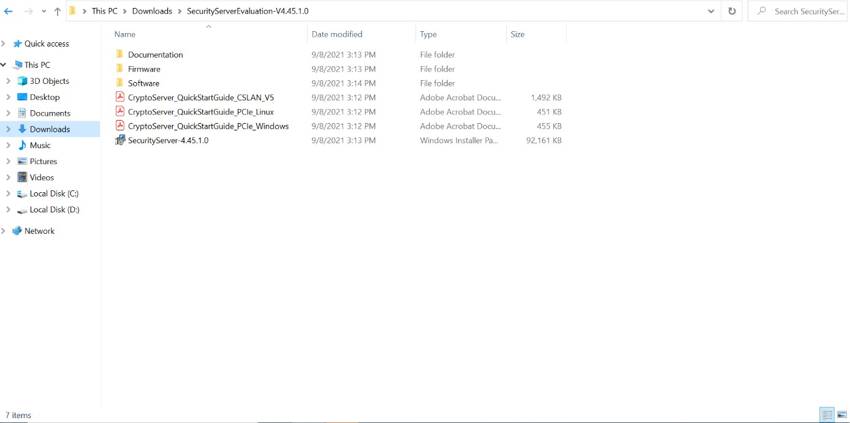Open Pictures in navigation pane
Screen dimensions: 850x423
coord(44,161)
